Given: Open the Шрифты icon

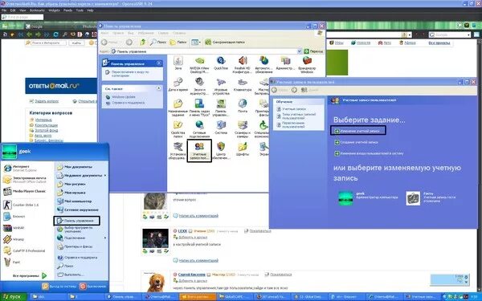Looking at the screenshot, I should click(243, 148).
